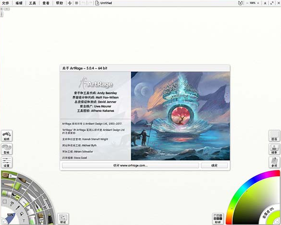Activate the Color Sampler eyedropper tool
The height and width of the screenshot is (225, 281).
18,208
